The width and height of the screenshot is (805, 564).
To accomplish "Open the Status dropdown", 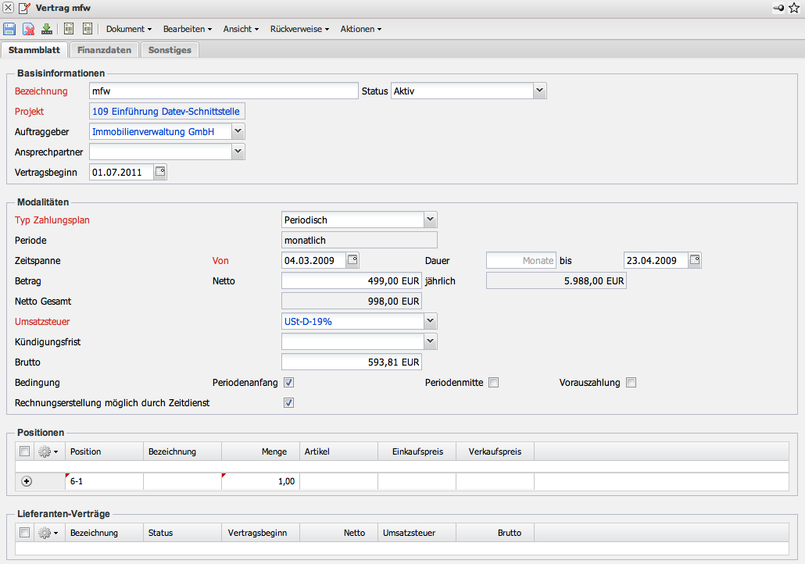I will tap(539, 91).
